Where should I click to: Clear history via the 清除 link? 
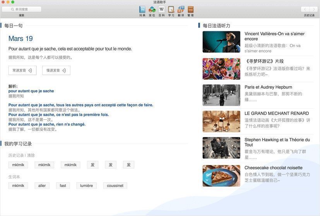(31, 155)
